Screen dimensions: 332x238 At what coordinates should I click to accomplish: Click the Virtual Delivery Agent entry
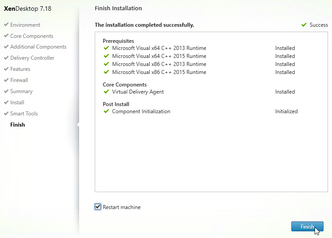click(138, 92)
